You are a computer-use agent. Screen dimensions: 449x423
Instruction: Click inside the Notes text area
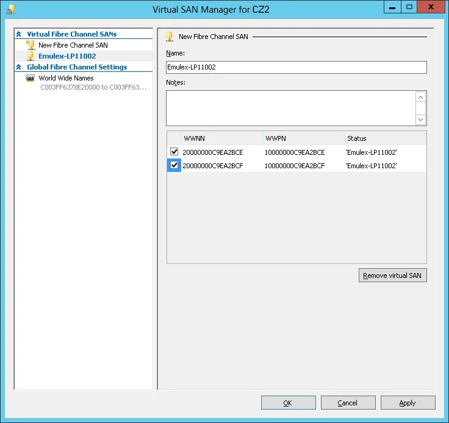coord(290,108)
